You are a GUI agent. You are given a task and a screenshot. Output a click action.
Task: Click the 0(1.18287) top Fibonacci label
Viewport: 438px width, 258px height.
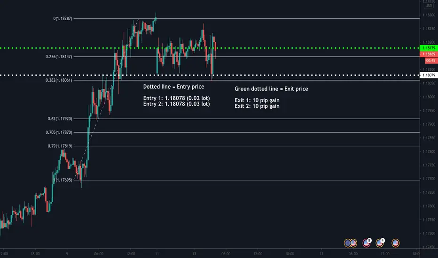tap(63, 18)
